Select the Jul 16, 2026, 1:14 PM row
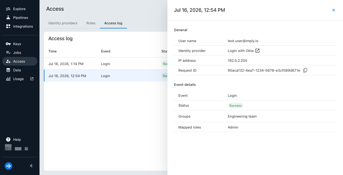This screenshot has height=175, width=343. (x=106, y=64)
